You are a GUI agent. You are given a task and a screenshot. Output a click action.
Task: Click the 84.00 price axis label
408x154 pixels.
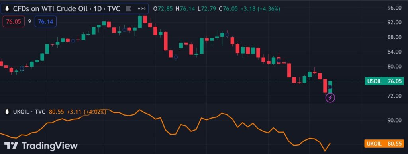pyautogui.click(x=394, y=52)
